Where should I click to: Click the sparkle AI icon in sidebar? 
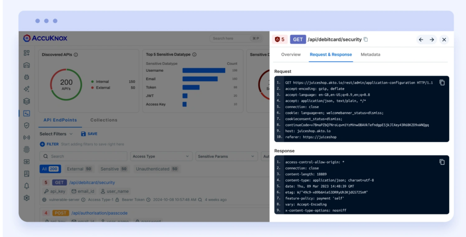26,89
